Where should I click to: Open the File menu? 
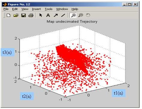(x=6, y=9)
